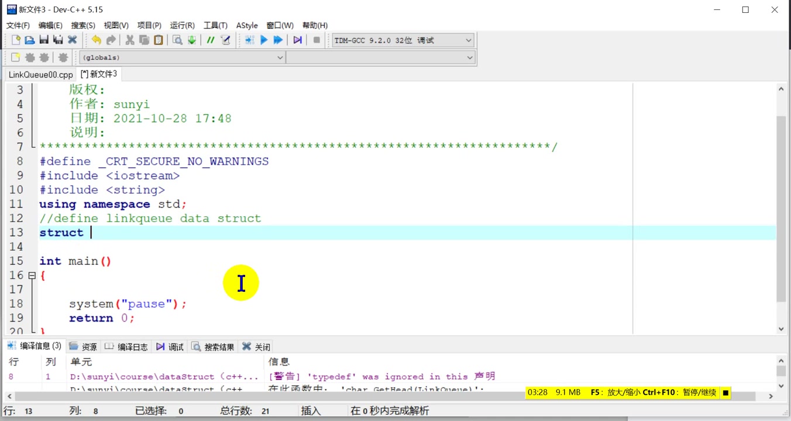This screenshot has height=421, width=791.
Task: Open the AStyle menu
Action: pos(247,25)
